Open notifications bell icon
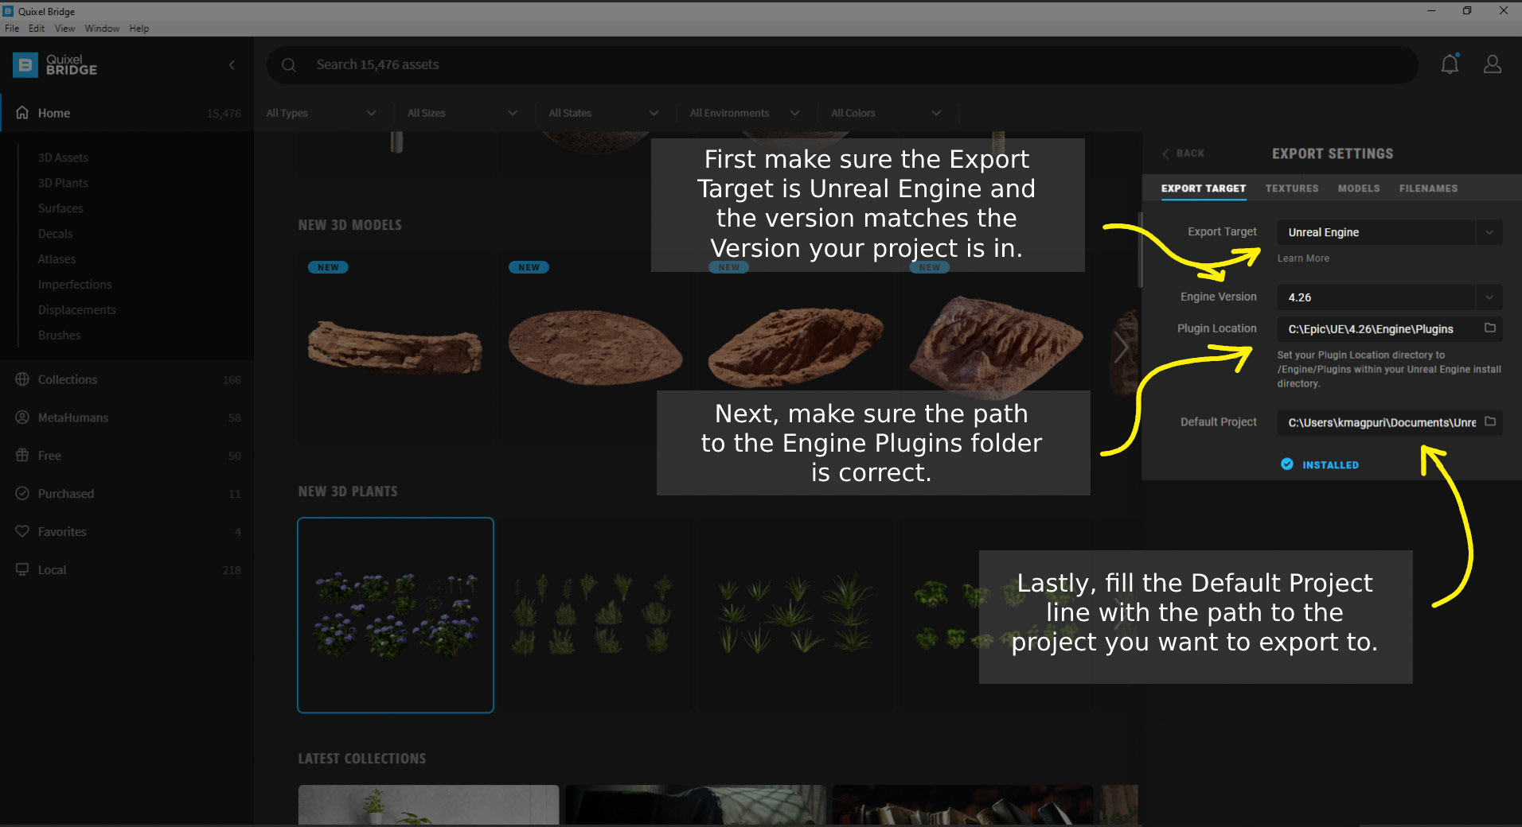This screenshot has width=1522, height=827. [1450, 64]
